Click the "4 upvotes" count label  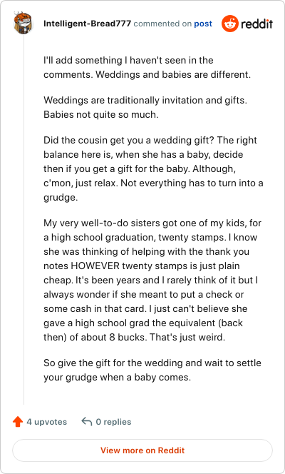point(47,422)
